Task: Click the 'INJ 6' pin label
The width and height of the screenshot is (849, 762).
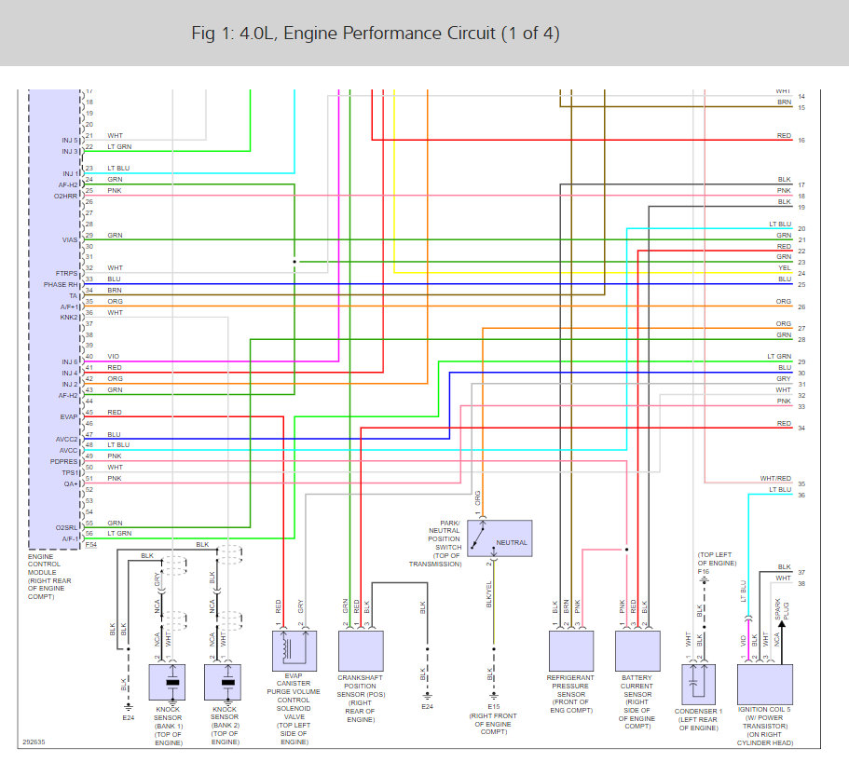Action: (x=70, y=362)
